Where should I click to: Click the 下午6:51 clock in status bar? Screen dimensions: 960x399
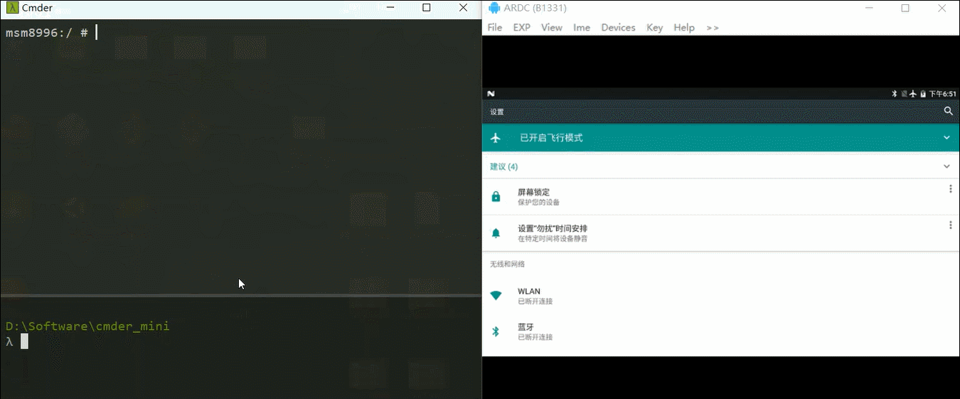click(942, 93)
